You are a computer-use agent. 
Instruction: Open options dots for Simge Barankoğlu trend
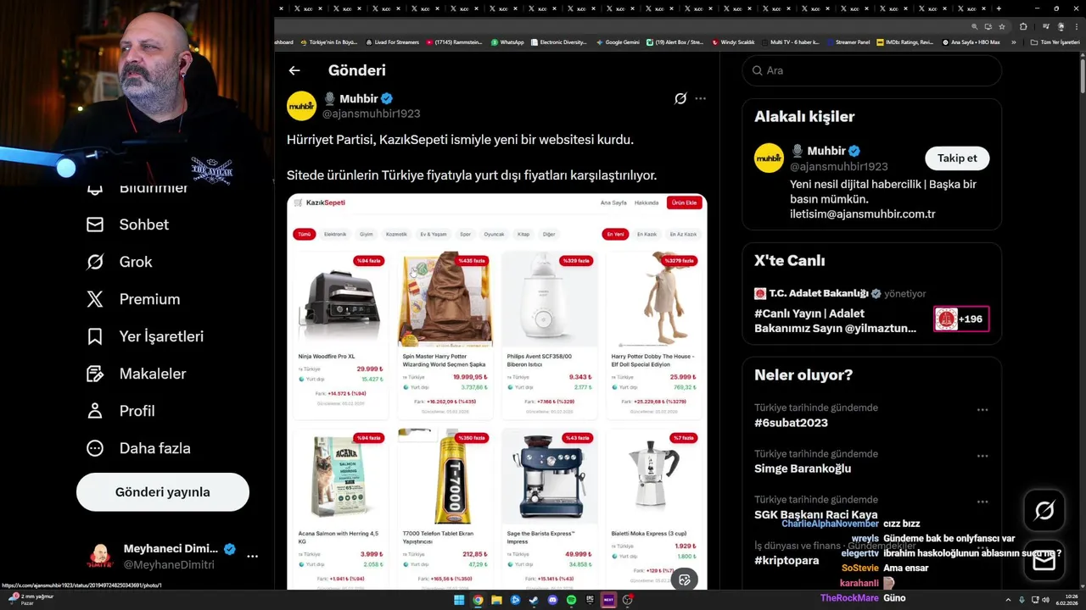(982, 456)
